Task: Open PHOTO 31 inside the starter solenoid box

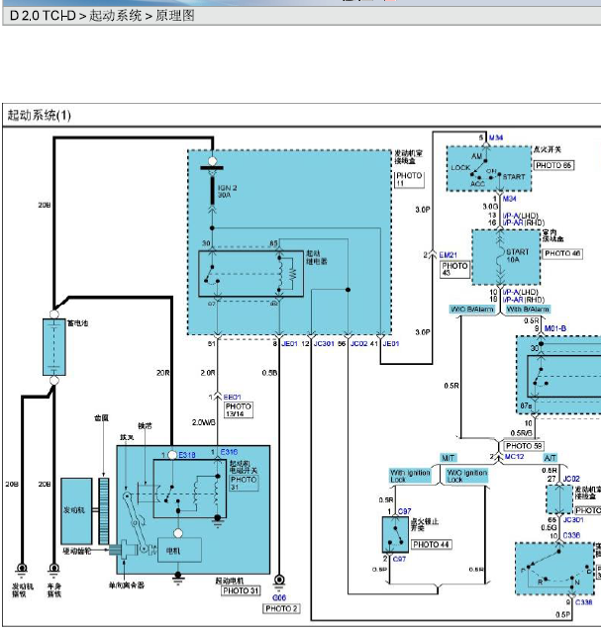Action: [x=244, y=483]
